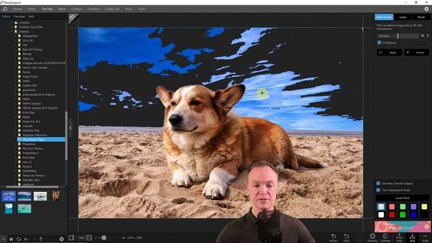This screenshot has width=432, height=243.
Task: Click the zoom in plus icon
Action: pyautogui.click(x=124, y=238)
